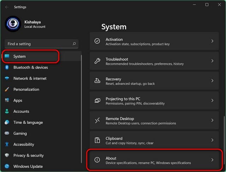Viewport: 226px width, 172px height.
Task: Click the Apps sidebar icon
Action: coord(7,100)
